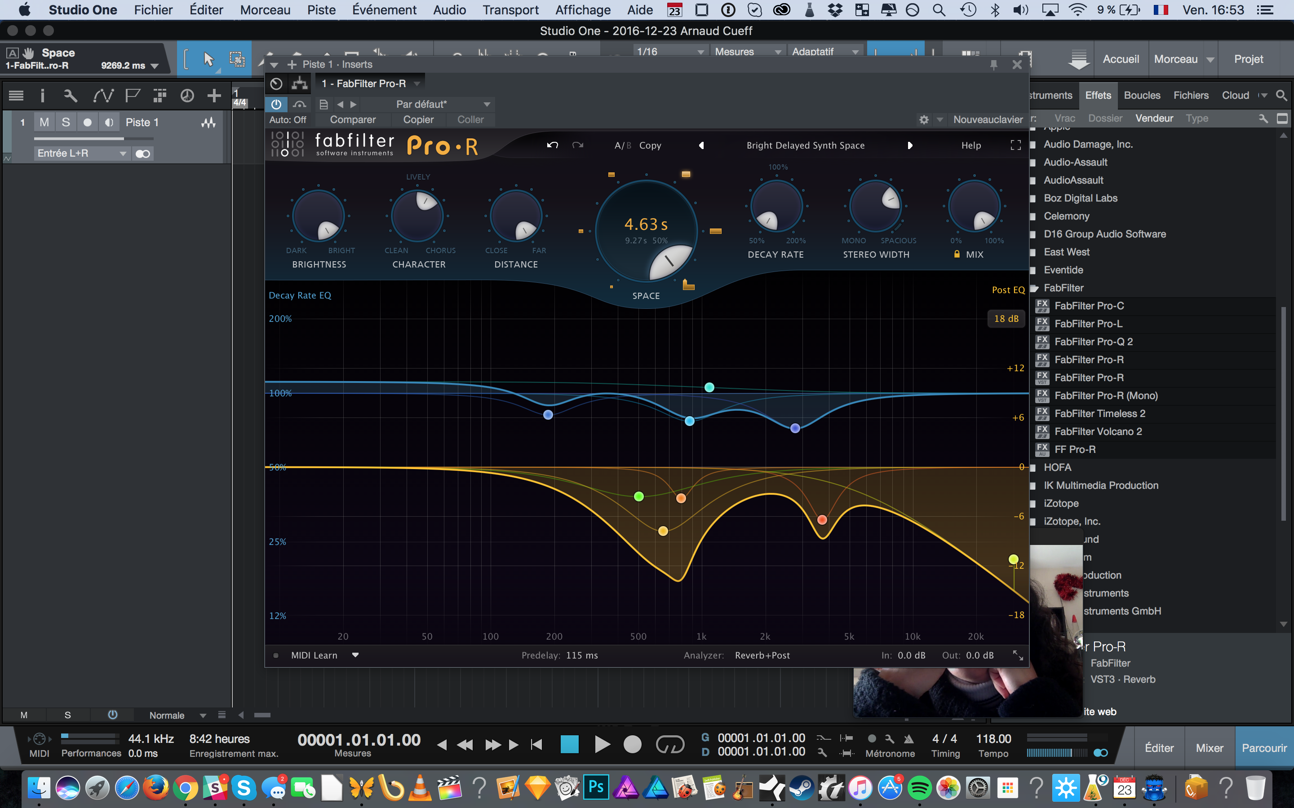Open the channel routing view icon in inserts panel

point(299,83)
